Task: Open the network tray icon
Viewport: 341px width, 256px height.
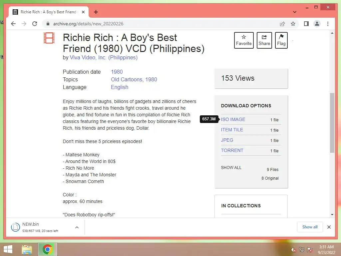Action: click(x=301, y=250)
